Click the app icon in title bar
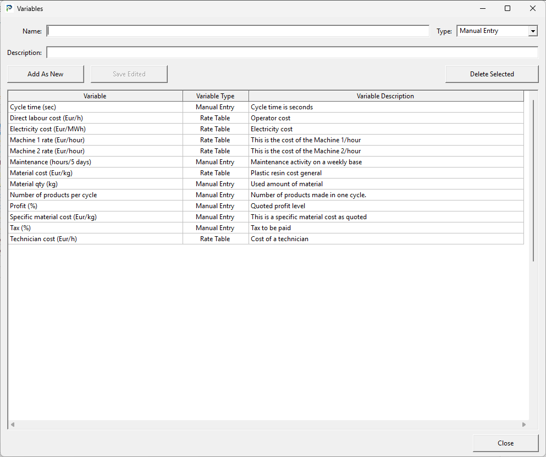 (9, 9)
